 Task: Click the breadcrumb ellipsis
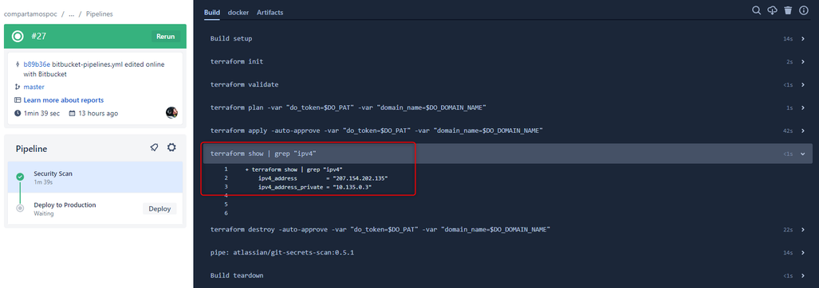click(x=72, y=14)
